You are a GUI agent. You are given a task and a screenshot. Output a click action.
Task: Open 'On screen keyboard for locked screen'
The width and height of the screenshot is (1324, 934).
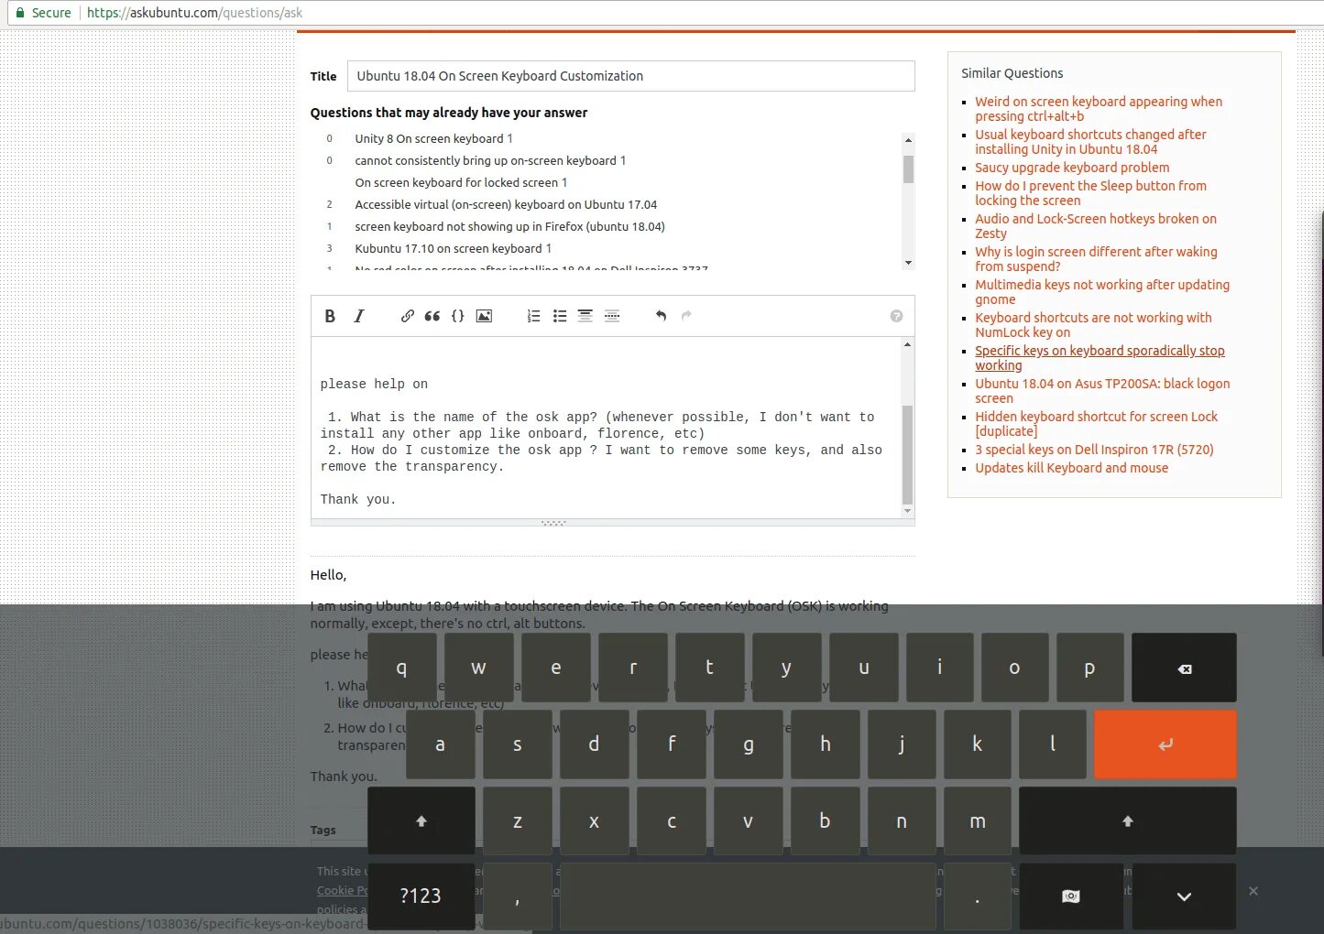click(461, 182)
